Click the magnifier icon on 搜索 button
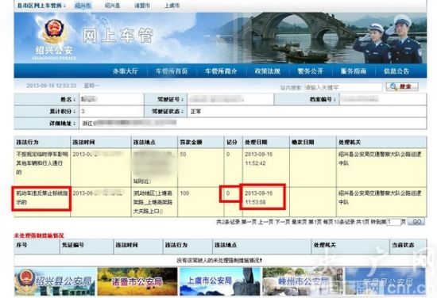 [393, 86]
